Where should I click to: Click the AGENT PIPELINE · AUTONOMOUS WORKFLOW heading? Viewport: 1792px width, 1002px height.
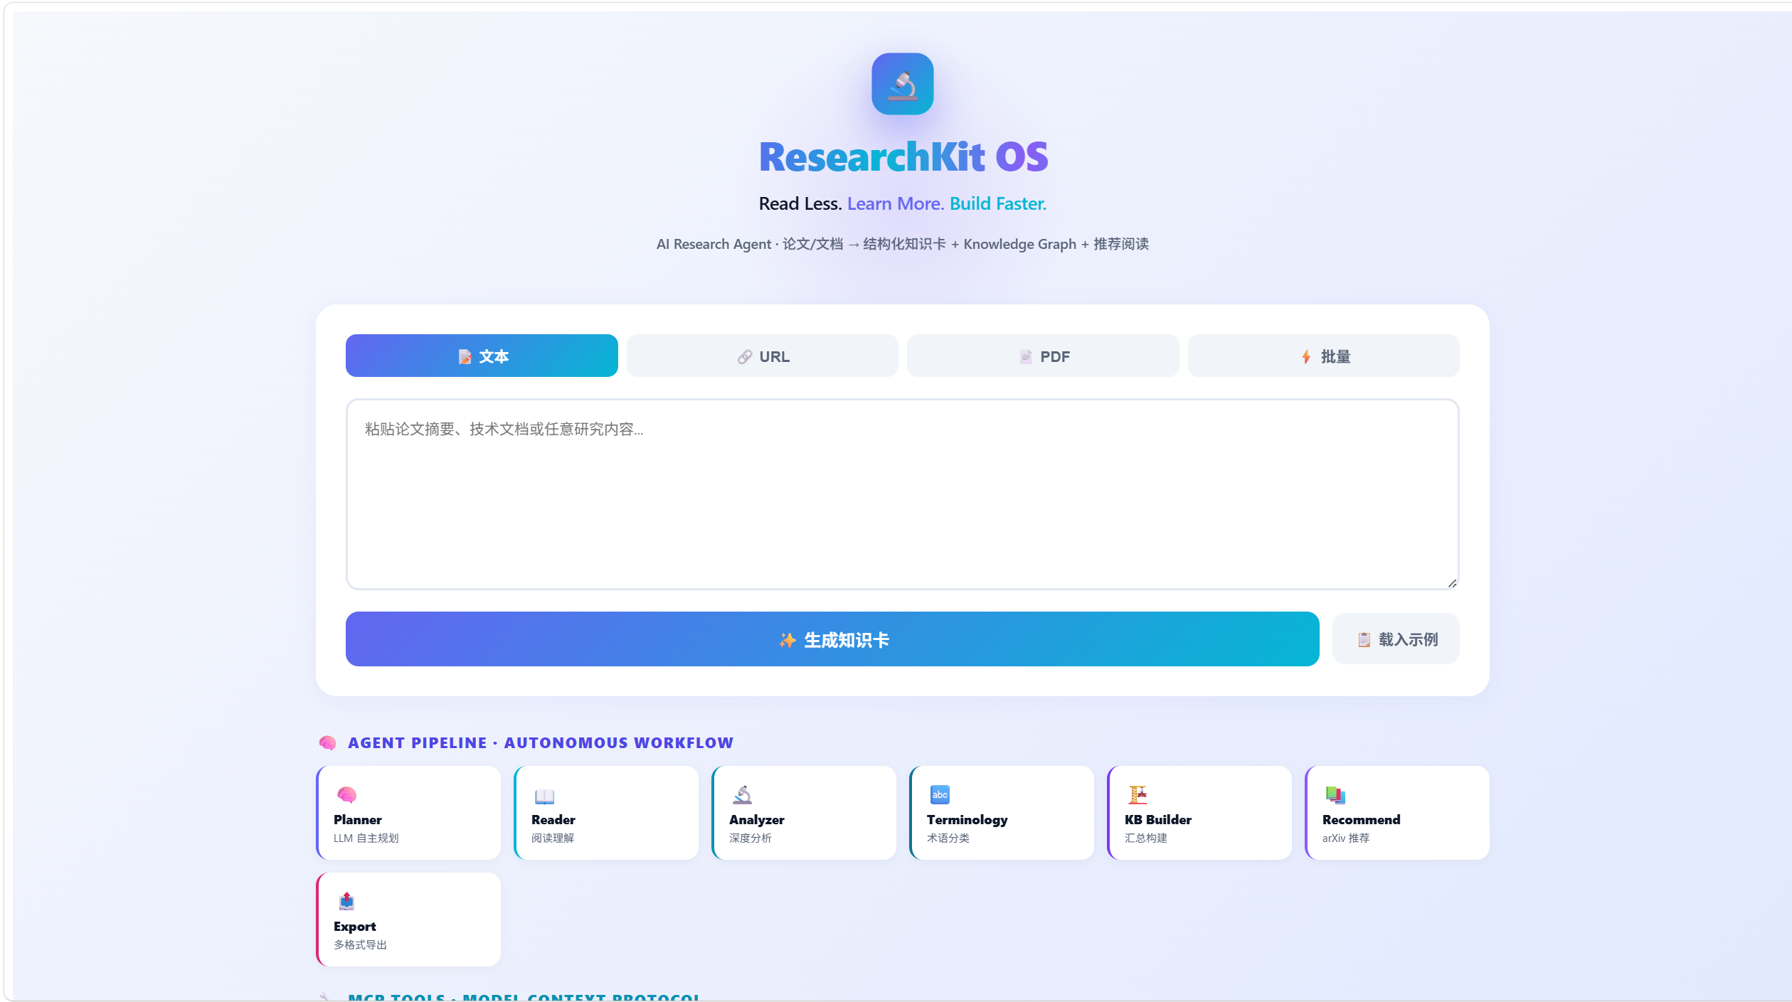tap(541, 742)
